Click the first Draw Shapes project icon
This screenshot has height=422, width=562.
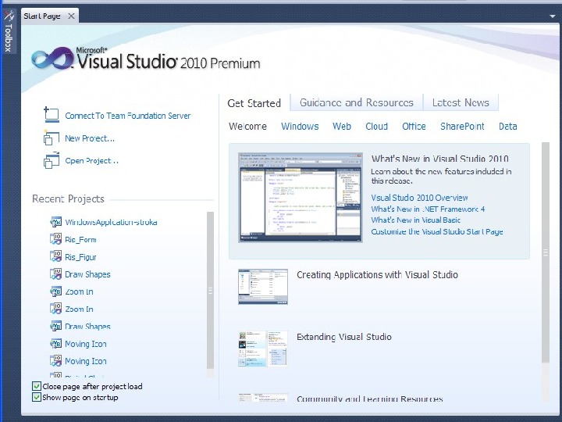[56, 274]
